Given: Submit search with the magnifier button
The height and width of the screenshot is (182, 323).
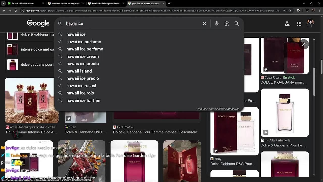Looking at the screenshot, I should [x=237, y=24].
